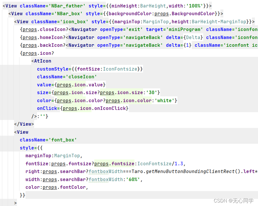
Task: Click the closing }} of style object
Action: point(22,195)
